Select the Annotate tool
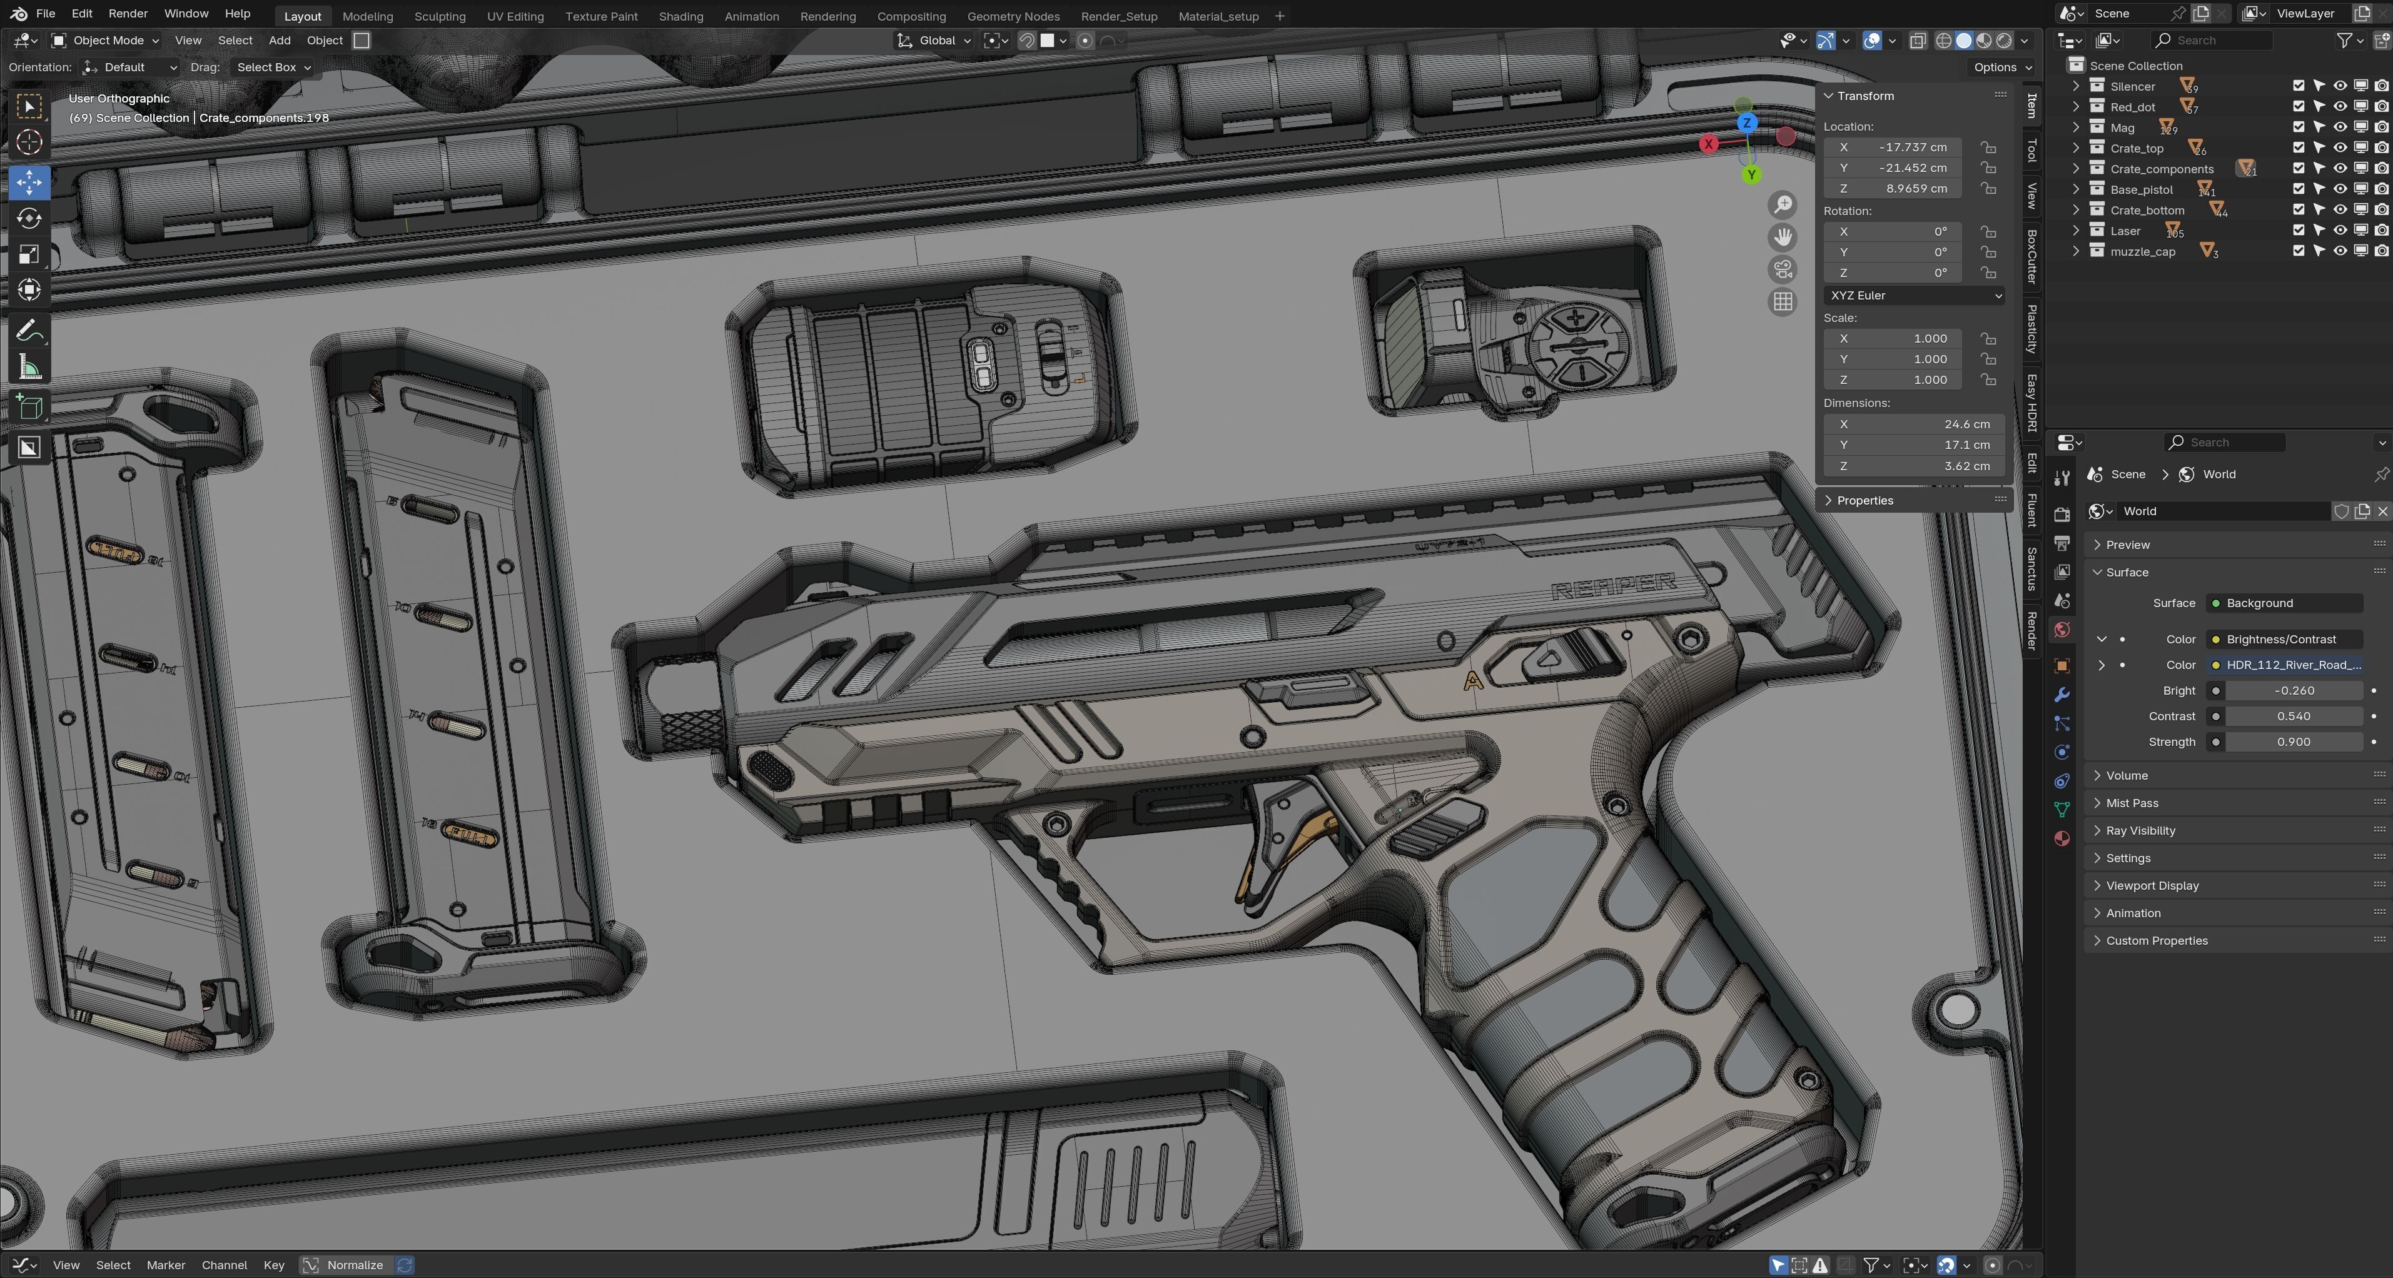2393x1278 pixels. click(x=30, y=331)
